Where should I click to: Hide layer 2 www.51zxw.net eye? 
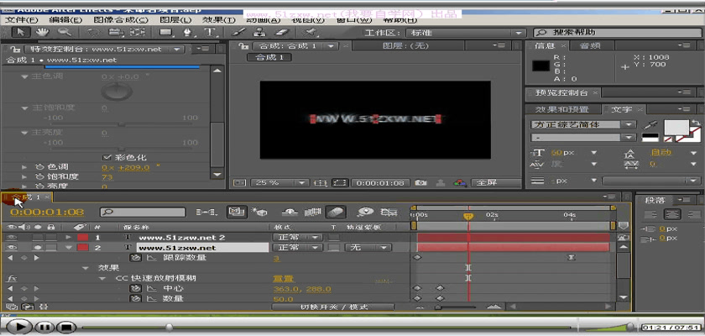click(11, 248)
